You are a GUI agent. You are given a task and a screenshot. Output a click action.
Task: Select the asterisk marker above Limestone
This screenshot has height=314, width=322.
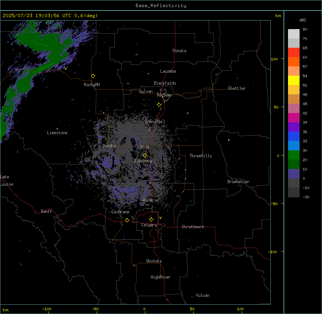pyautogui.click(x=57, y=129)
